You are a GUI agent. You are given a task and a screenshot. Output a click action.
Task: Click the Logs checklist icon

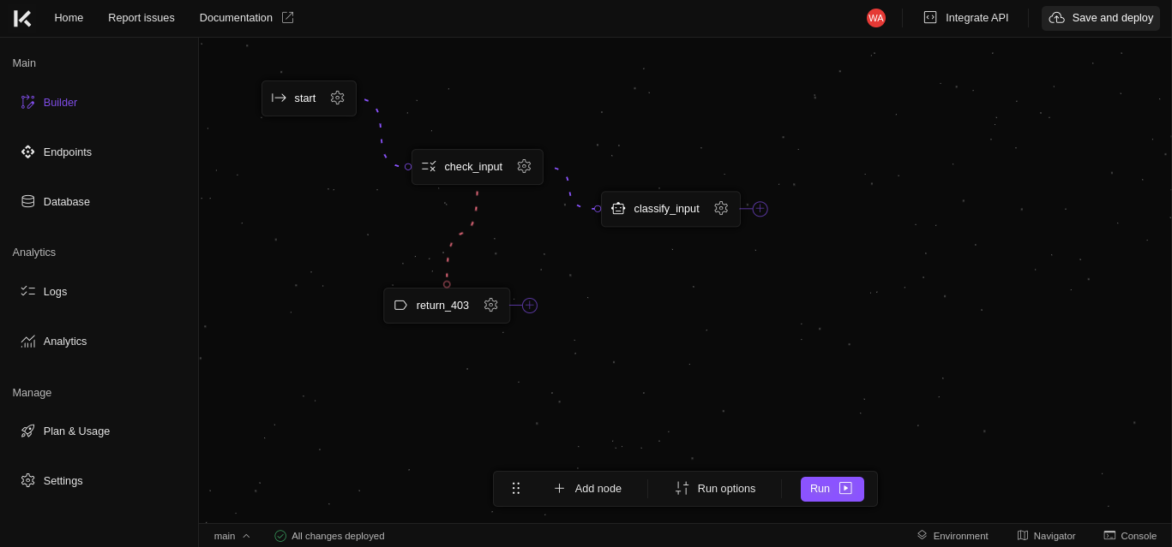point(28,292)
